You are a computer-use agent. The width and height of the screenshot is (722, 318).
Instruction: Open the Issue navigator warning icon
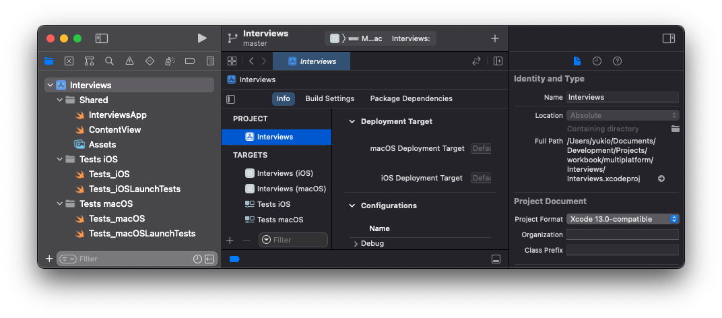click(129, 61)
